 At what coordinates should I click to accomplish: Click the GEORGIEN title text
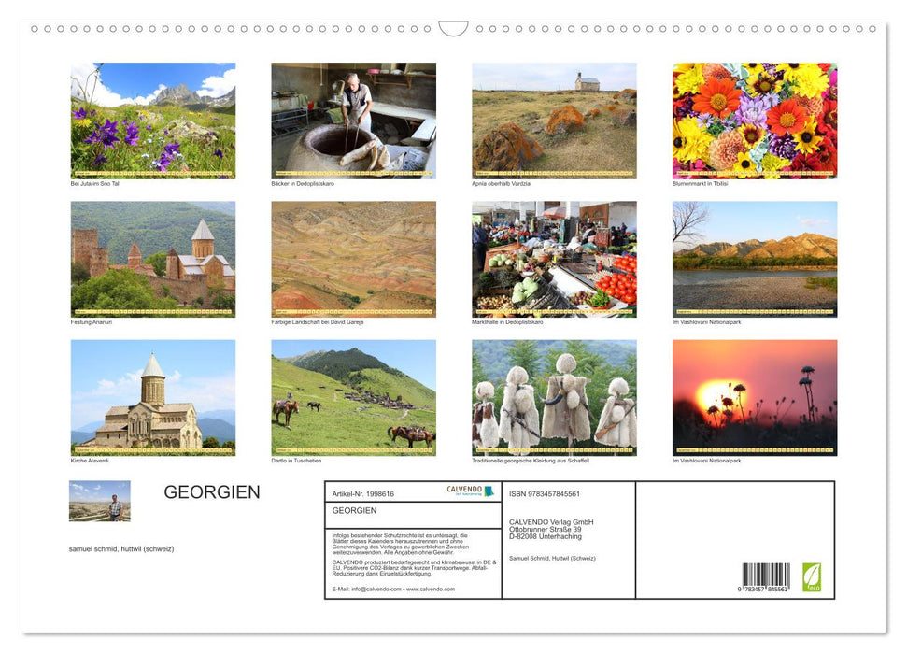click(213, 492)
